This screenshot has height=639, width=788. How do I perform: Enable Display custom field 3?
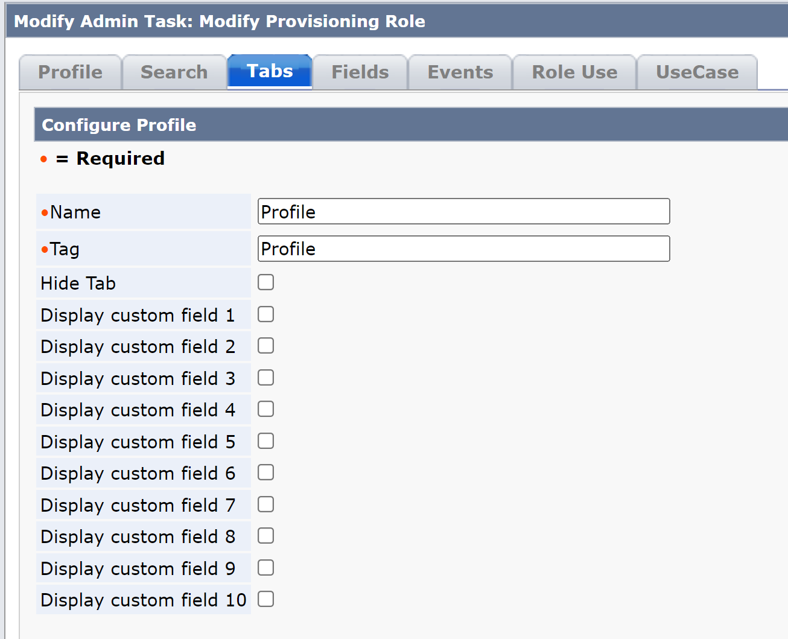pos(265,378)
